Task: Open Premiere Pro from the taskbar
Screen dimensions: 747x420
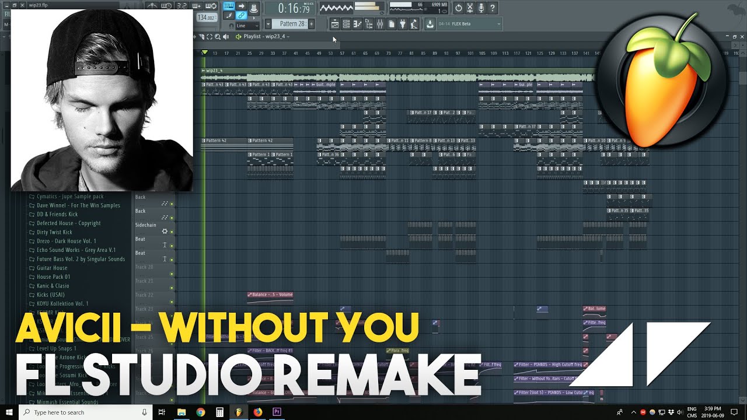Action: coord(277,412)
